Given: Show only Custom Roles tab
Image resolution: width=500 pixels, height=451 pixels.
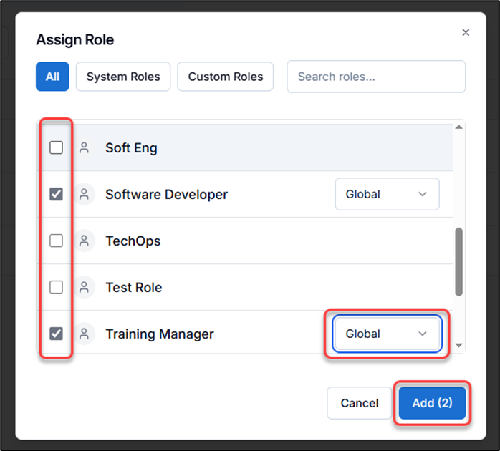Looking at the screenshot, I should pyautogui.click(x=226, y=77).
